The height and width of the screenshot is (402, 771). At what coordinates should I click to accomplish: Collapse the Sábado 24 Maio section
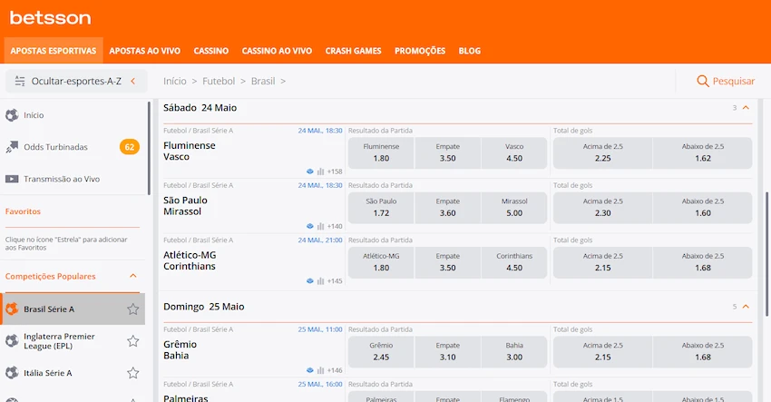[746, 108]
